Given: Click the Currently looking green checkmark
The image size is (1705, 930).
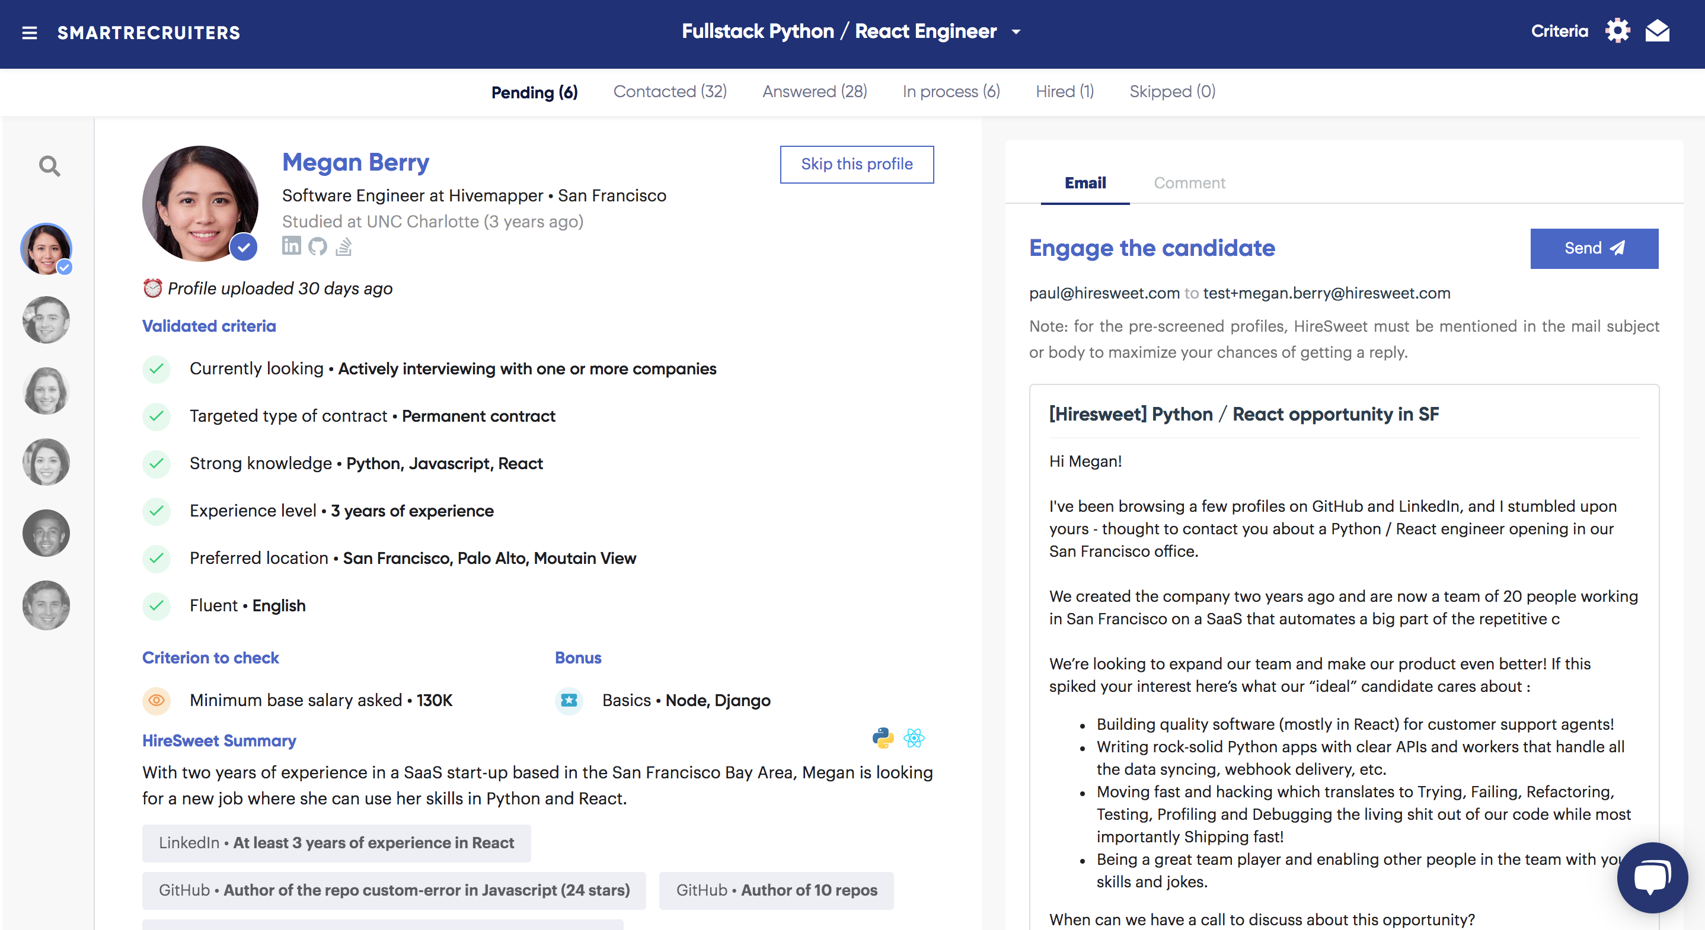Looking at the screenshot, I should pyautogui.click(x=157, y=368).
